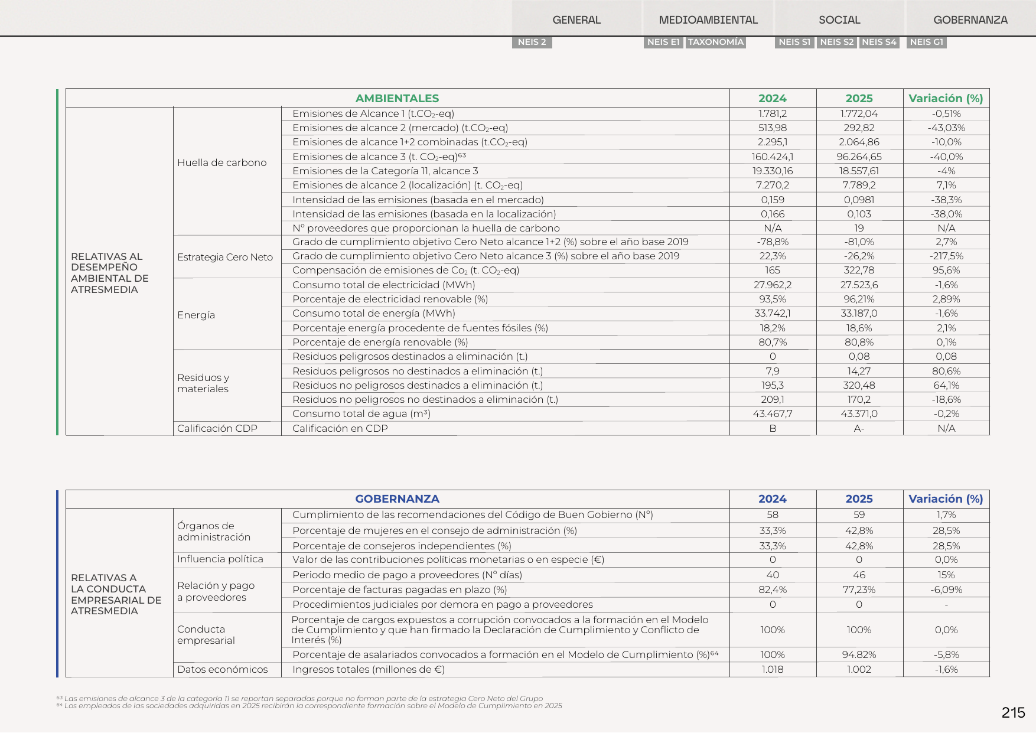The height and width of the screenshot is (733, 1036).
Task: Open the GOBERNANZA section tab
Action: [x=970, y=19]
